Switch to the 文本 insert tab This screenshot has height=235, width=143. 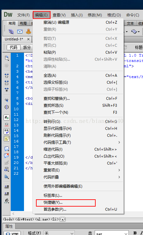point(130,23)
